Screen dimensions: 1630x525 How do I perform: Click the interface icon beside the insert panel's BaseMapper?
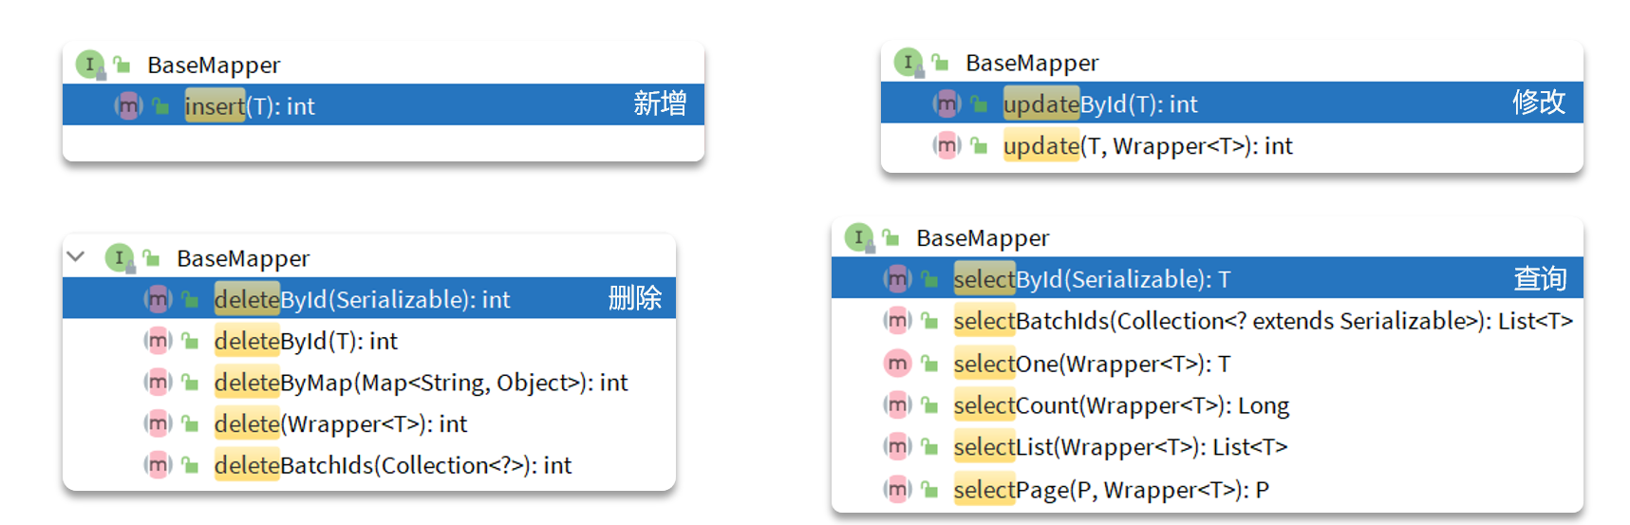pyautogui.click(x=90, y=65)
